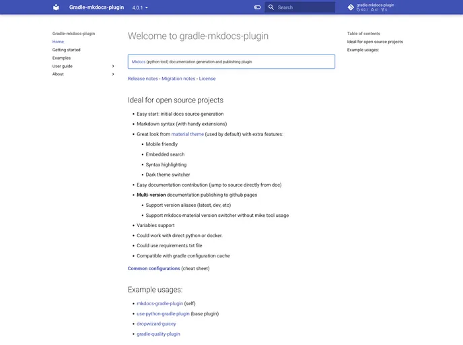Open Release notes link
Screen dimensions: 463x345
click(x=143, y=79)
